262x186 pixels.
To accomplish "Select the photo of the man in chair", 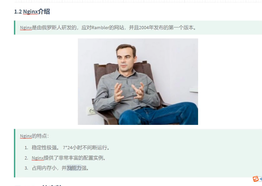I will point(138,82).
